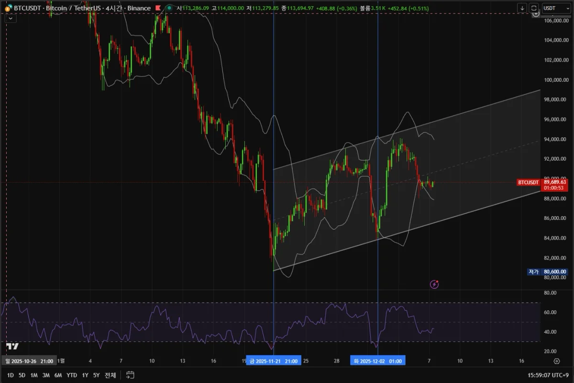Image resolution: width=574 pixels, height=383 pixels.
Task: Click the Bitcoin symbol logo icon
Action: tap(9, 8)
